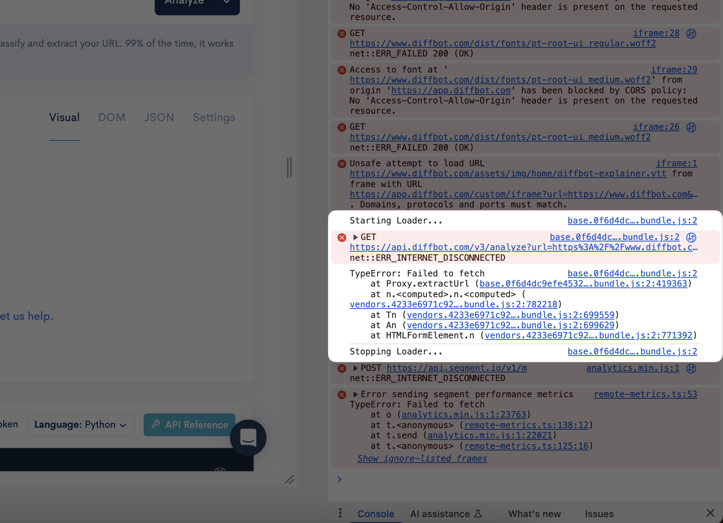This screenshot has height=523, width=723.
Task: Open the Settings tab
Action: click(214, 118)
